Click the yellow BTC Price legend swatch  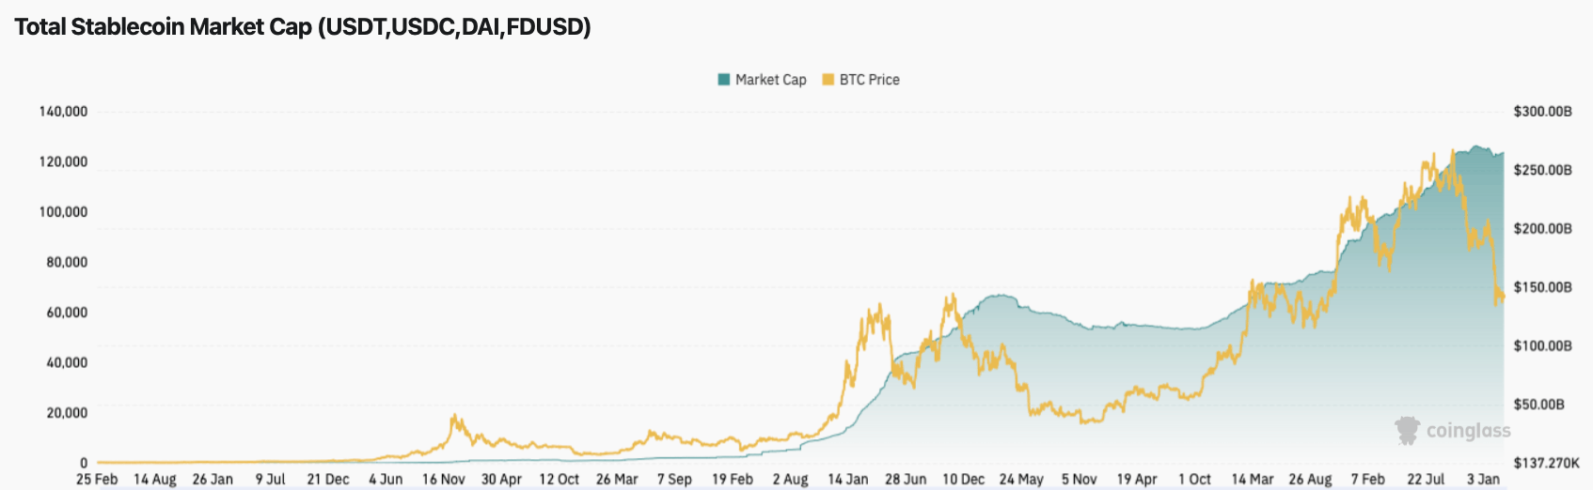[828, 80]
